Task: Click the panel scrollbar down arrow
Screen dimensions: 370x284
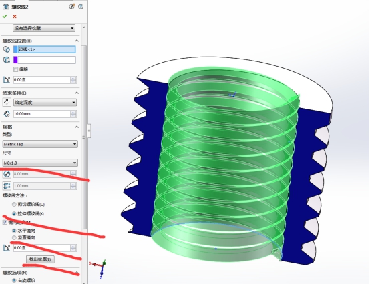Action: pyautogui.click(x=84, y=283)
